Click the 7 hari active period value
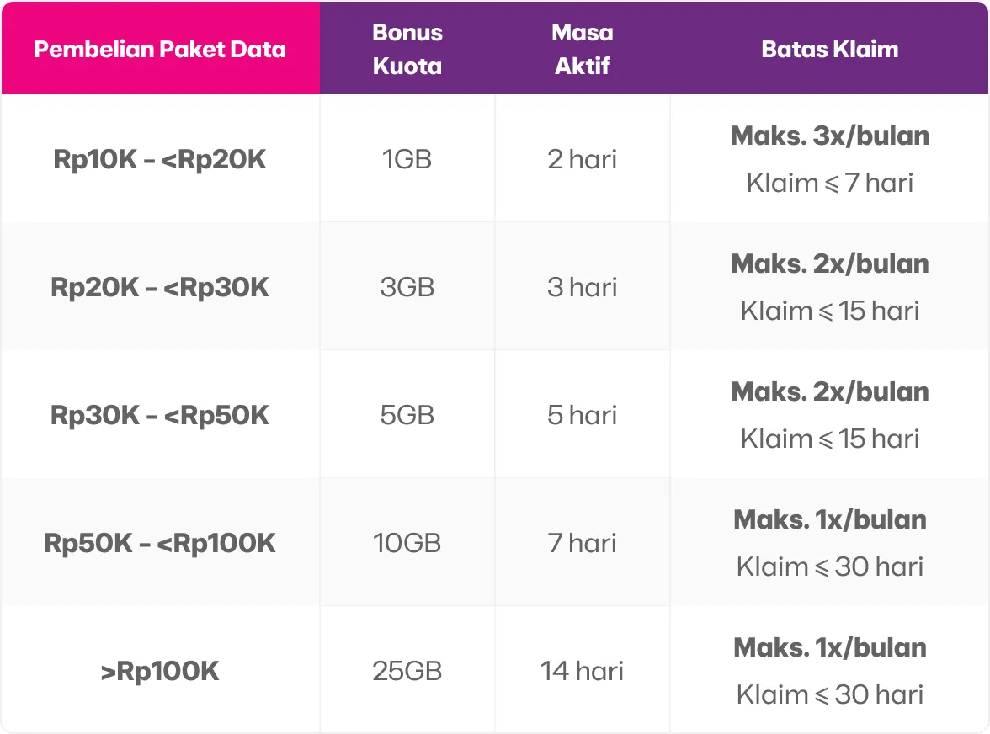Image resolution: width=990 pixels, height=734 pixels. point(583,544)
